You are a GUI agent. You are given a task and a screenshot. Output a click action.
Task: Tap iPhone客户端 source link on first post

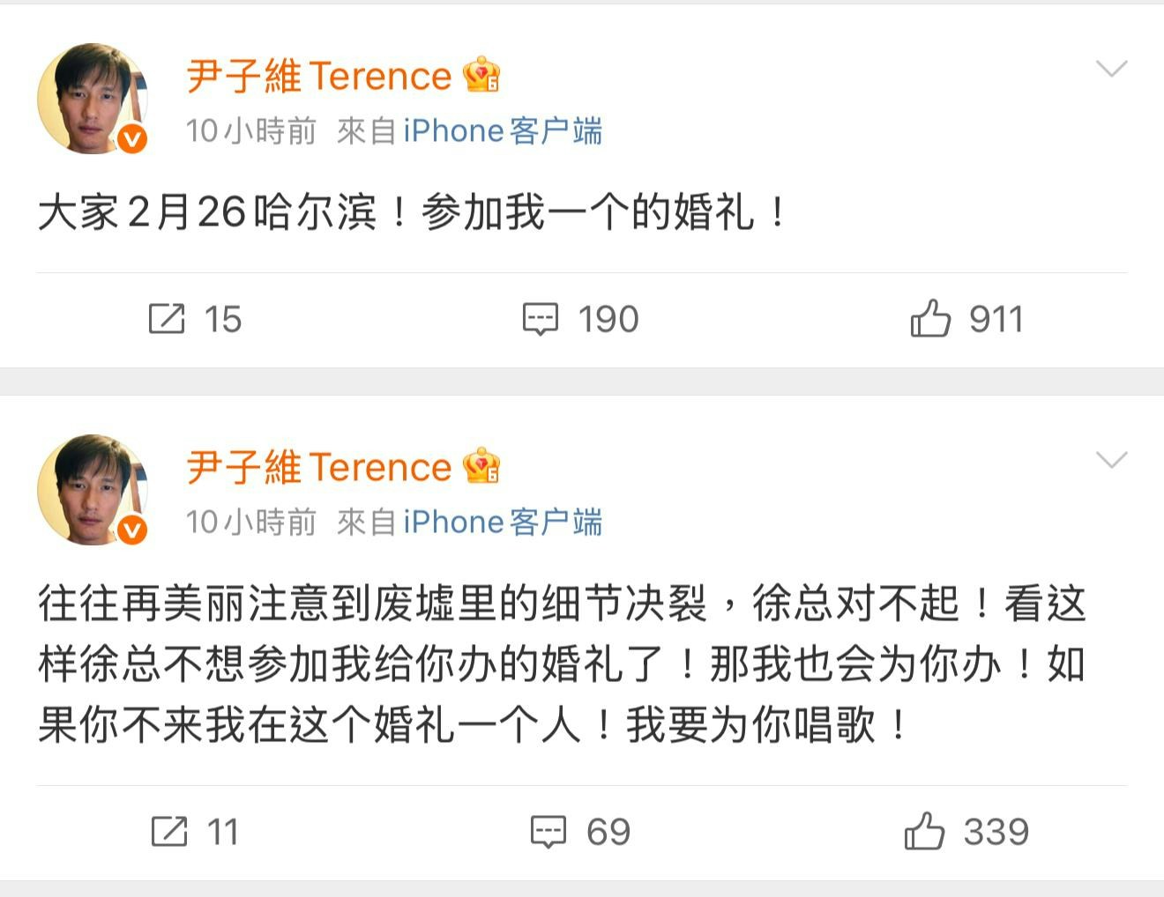tap(503, 131)
